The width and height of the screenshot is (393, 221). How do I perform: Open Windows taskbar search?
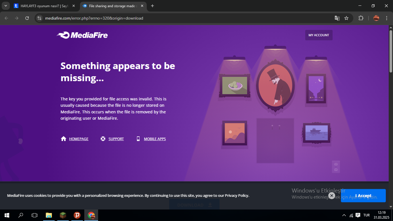[x=21, y=215]
